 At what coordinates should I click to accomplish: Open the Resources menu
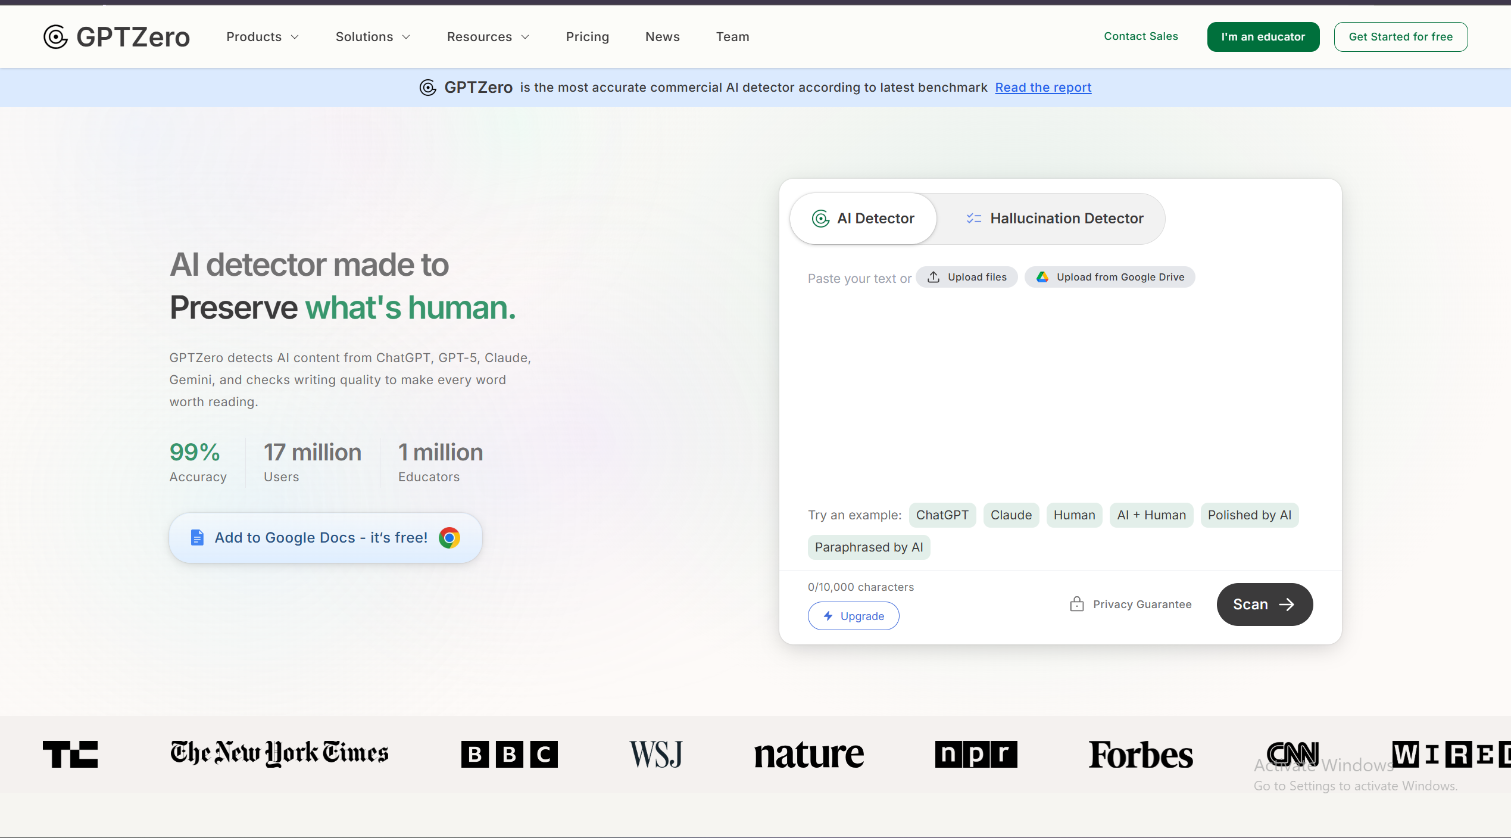point(488,37)
